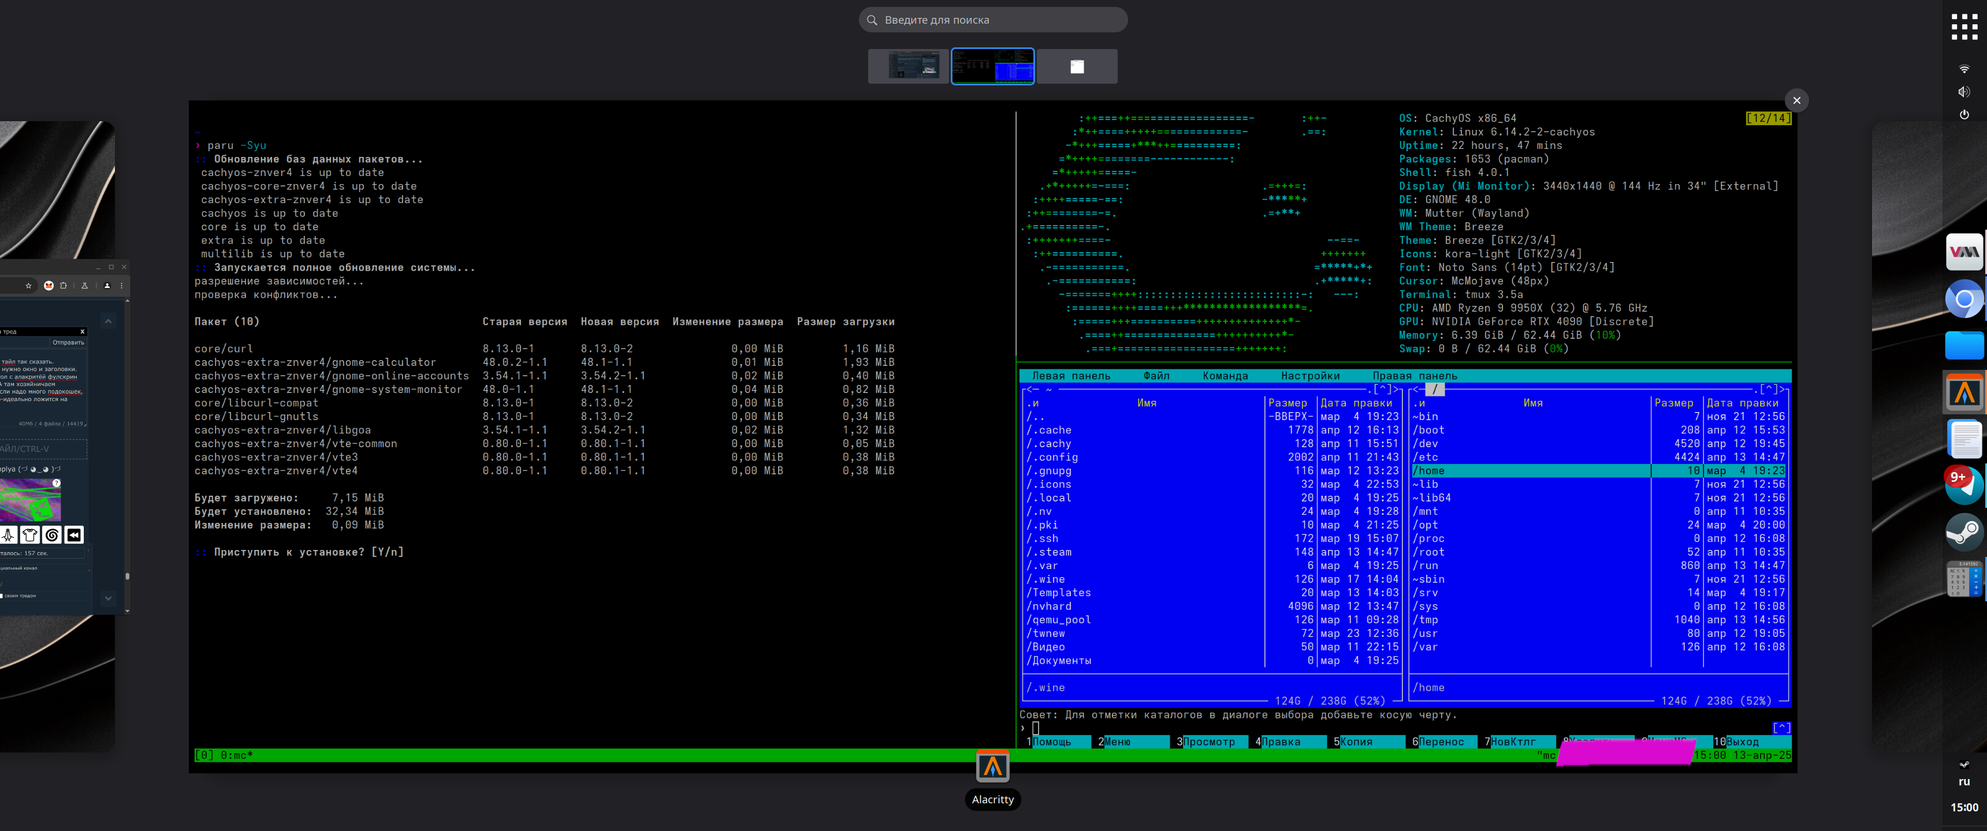Viewport: 1987px width, 831px height.
Task: Click the [^] button on mc right panel
Action: pyautogui.click(x=1769, y=390)
